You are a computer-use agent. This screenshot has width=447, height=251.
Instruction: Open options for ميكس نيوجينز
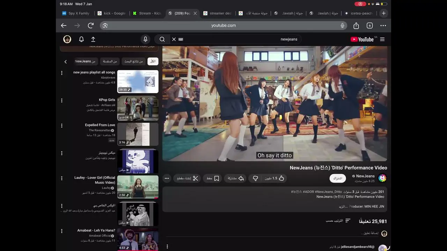[62, 153]
